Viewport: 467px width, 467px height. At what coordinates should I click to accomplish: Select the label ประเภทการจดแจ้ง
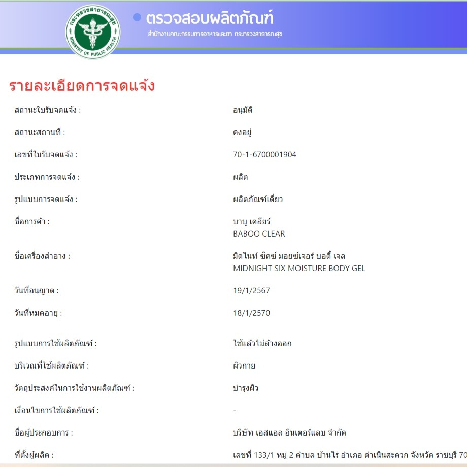[47, 177]
